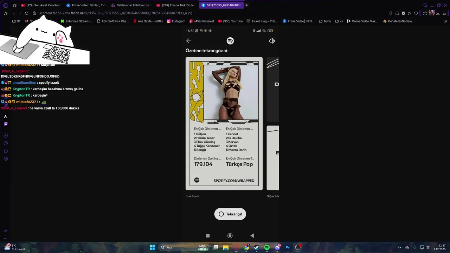This screenshot has width=450, height=253.
Task: Switch to the Prime Video: Filmleri tab
Action: pos(86,5)
